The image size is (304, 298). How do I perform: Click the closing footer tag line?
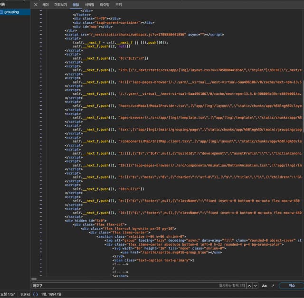coord(82,15)
